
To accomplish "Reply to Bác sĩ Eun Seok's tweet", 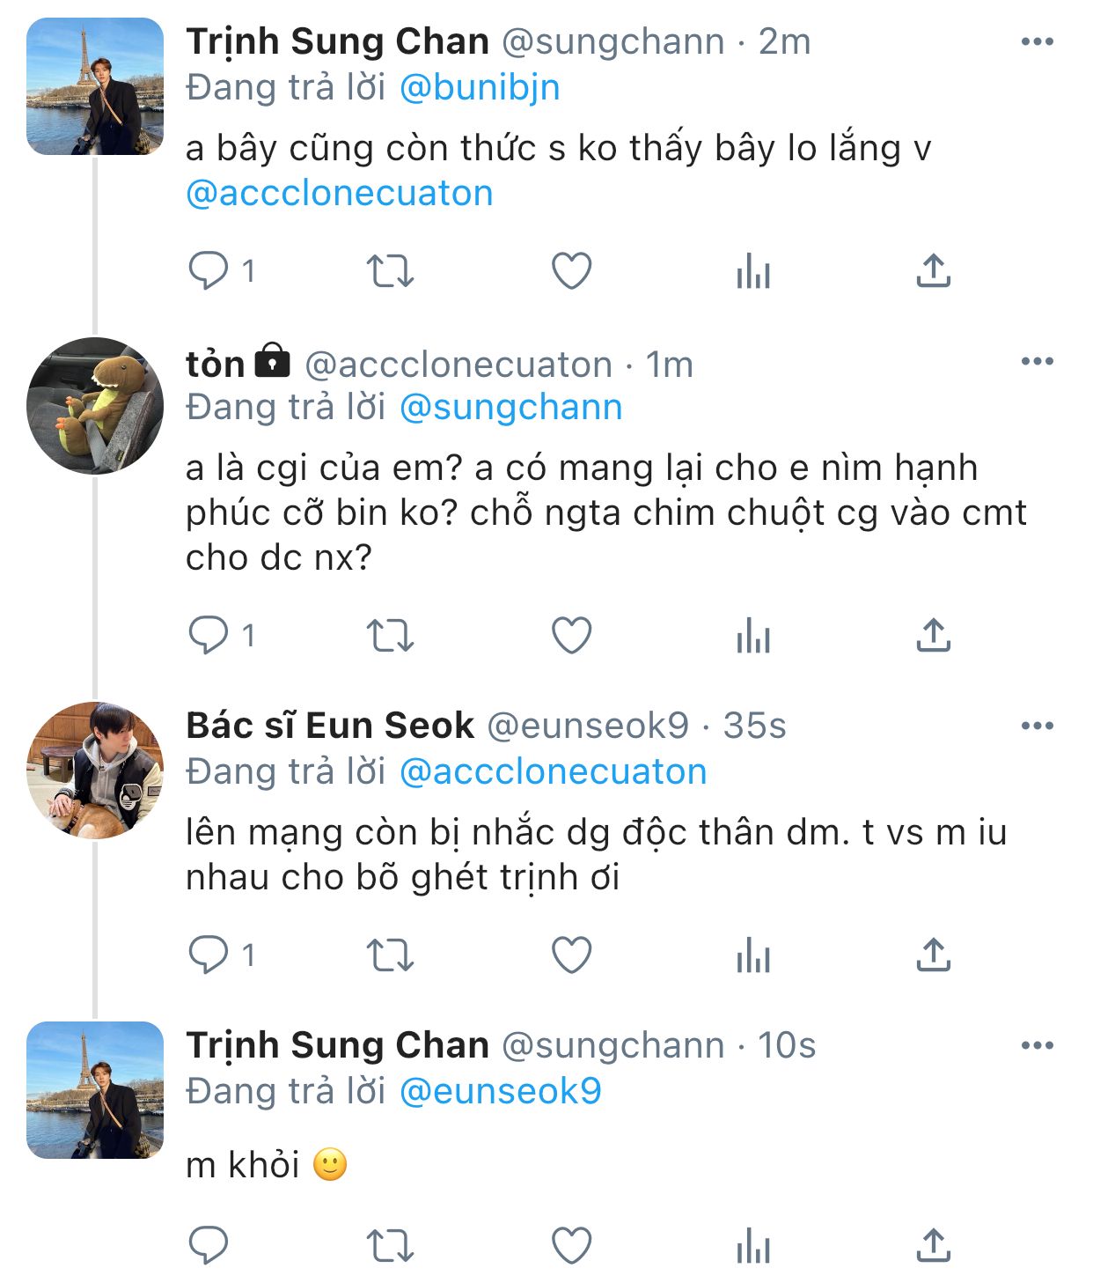I will pyautogui.click(x=209, y=955).
